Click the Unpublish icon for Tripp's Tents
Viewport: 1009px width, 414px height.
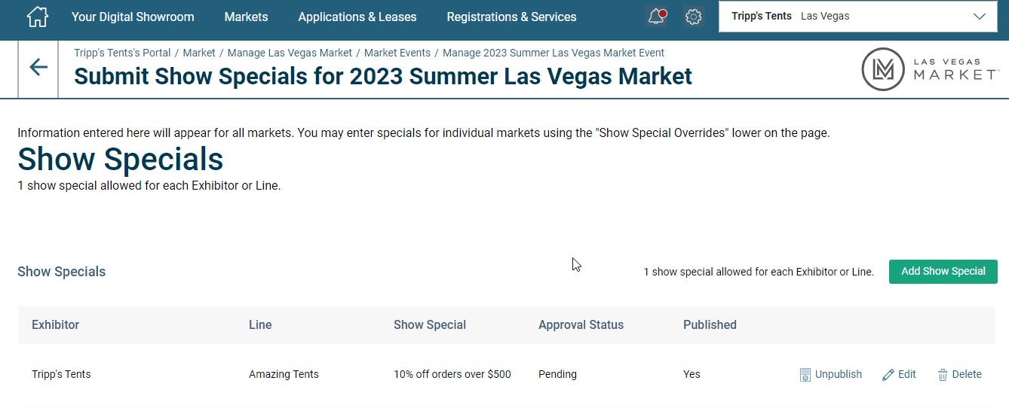pos(805,375)
